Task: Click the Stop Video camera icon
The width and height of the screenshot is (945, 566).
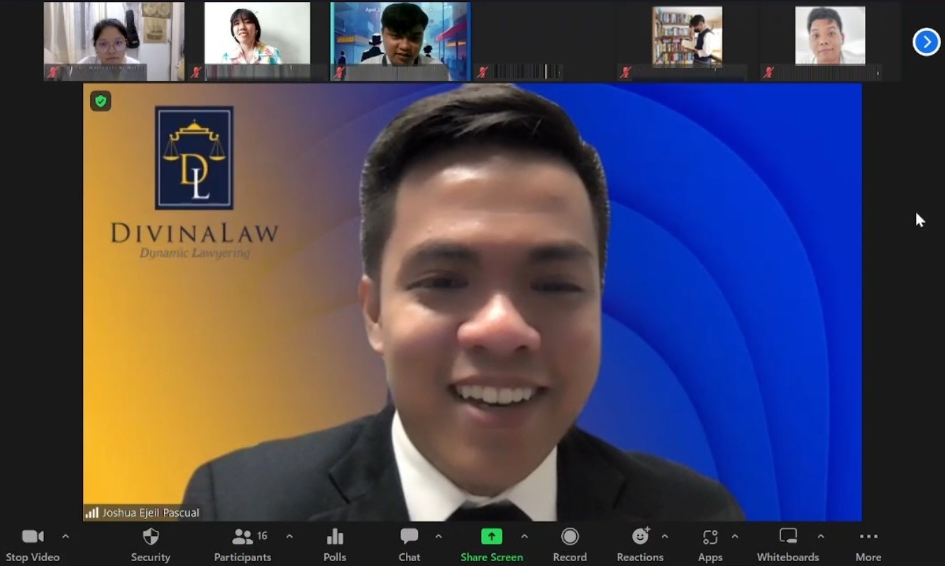Action: (x=32, y=536)
